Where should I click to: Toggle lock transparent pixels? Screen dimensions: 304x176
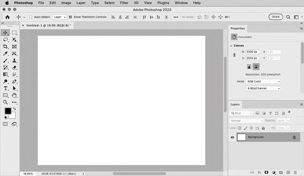240,128
